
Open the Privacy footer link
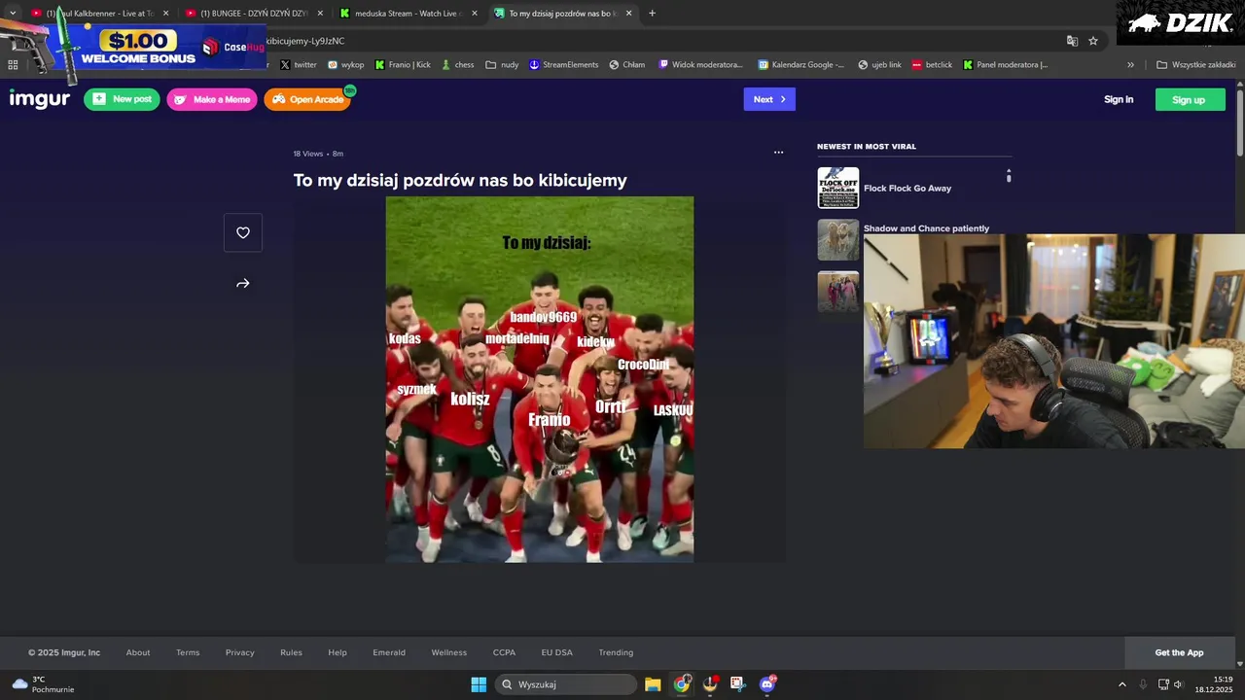240,652
